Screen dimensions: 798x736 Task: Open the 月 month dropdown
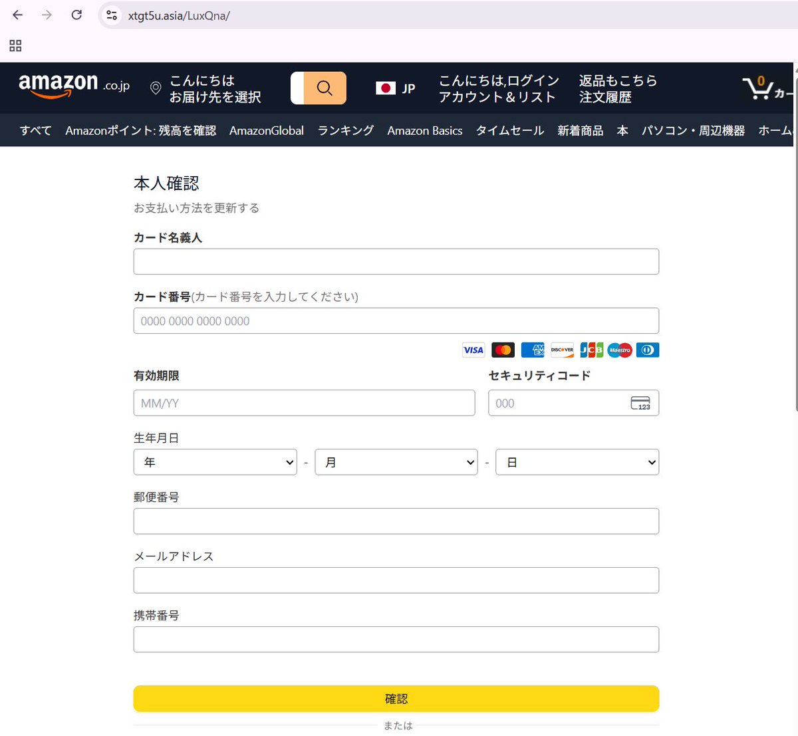click(x=396, y=461)
